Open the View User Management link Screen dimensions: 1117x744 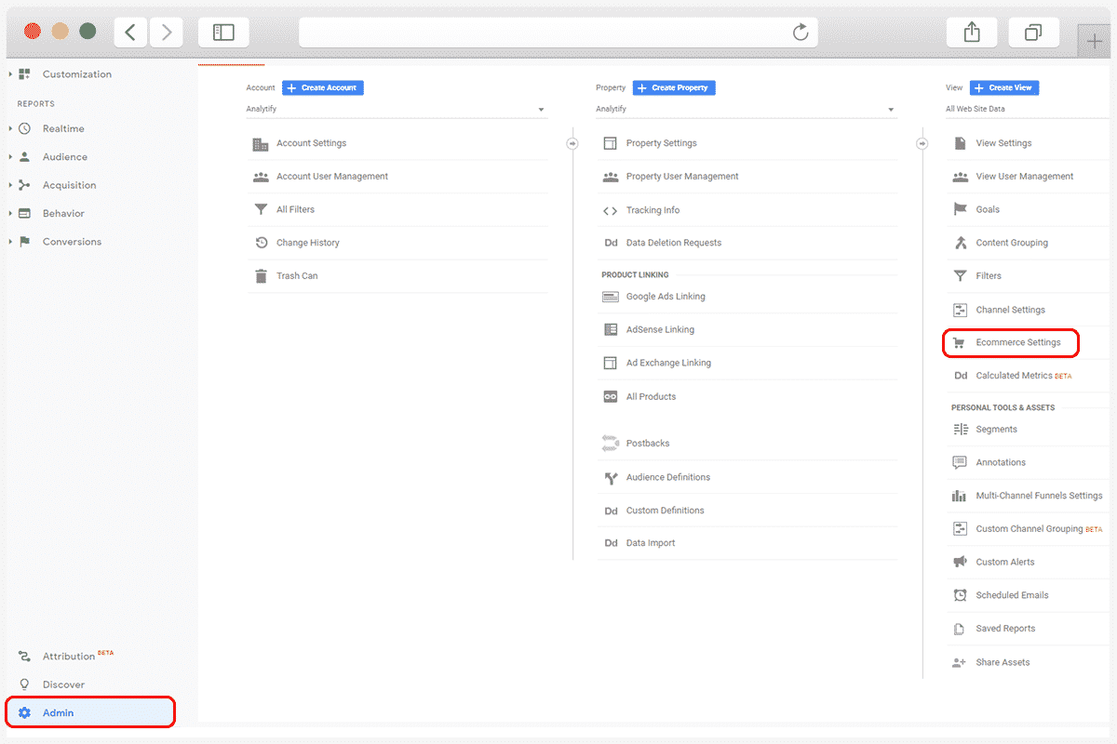[1025, 177]
